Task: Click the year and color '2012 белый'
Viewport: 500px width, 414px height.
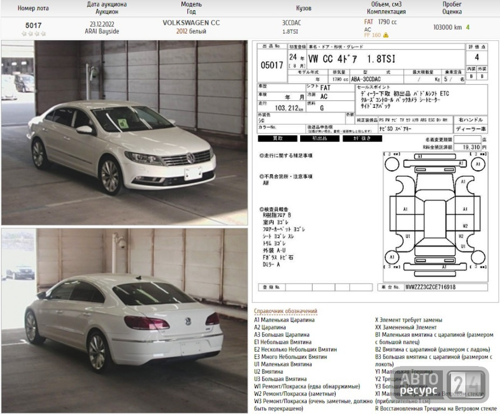Action: point(191,31)
